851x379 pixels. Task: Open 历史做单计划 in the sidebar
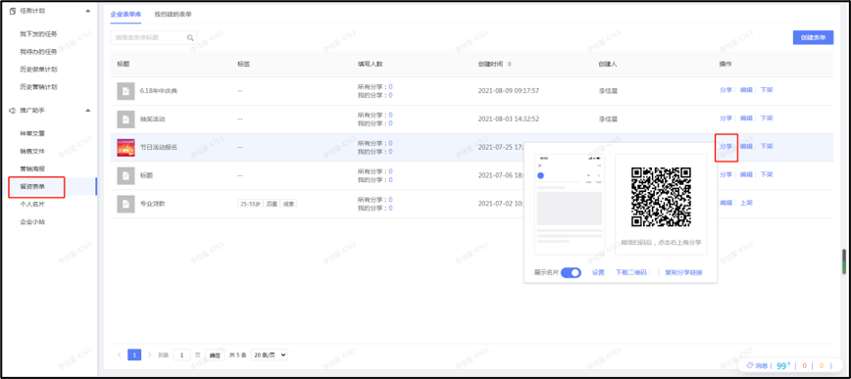click(x=38, y=70)
